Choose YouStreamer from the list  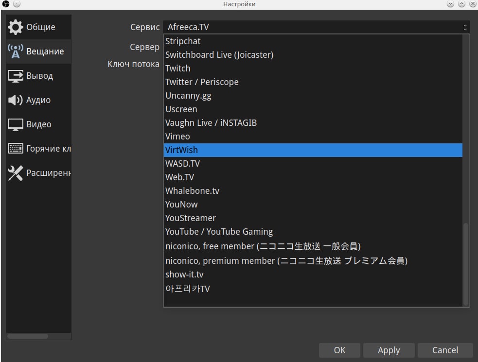tap(313, 218)
